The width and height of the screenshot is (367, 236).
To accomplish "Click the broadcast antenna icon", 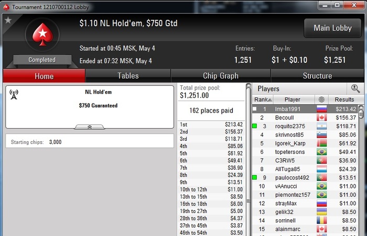I will coord(14,94).
